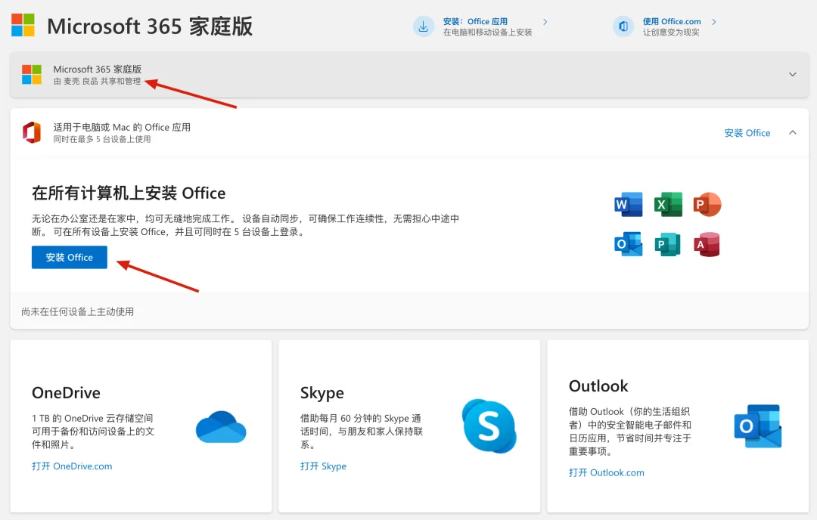817x520 pixels.
Task: Click the 由 麦壳 良品 共享和管理 text
Action: point(97,81)
